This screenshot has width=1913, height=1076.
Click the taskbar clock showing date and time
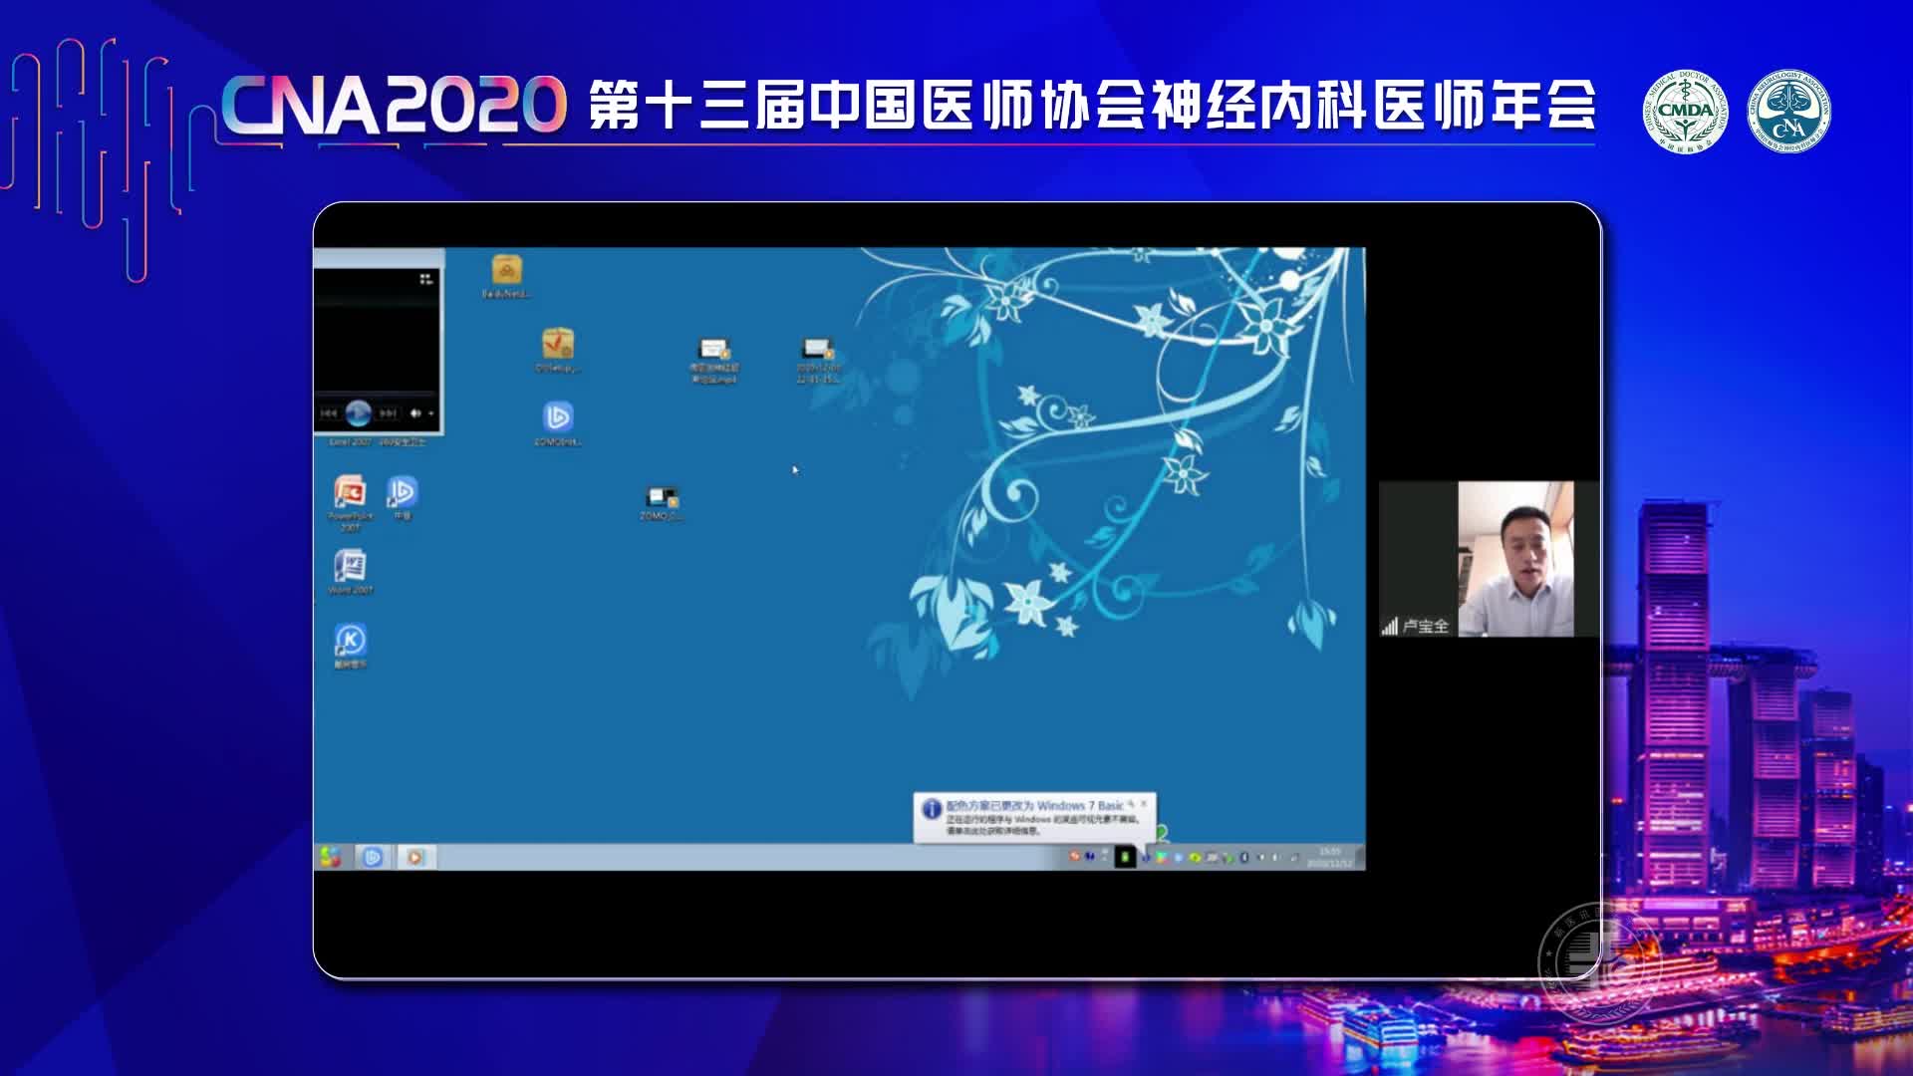(1329, 857)
